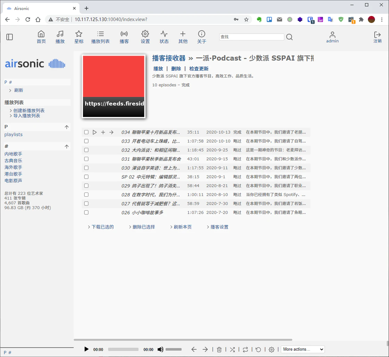The image size is (389, 357).
Task: Open the Status (状态) activity icon
Action: (x=164, y=34)
